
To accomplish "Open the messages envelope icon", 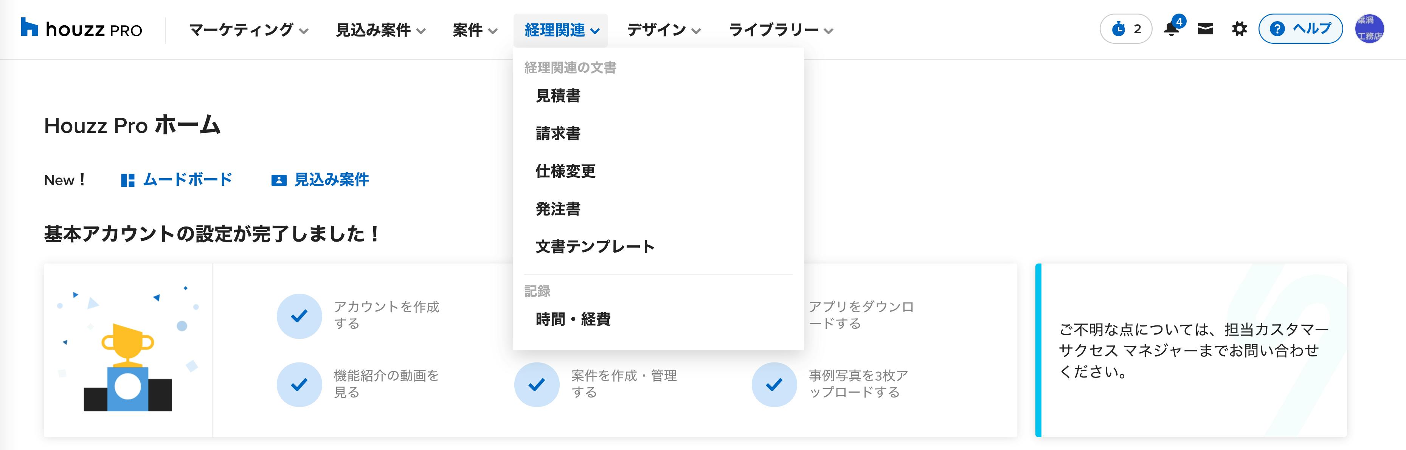I will 1205,29.
